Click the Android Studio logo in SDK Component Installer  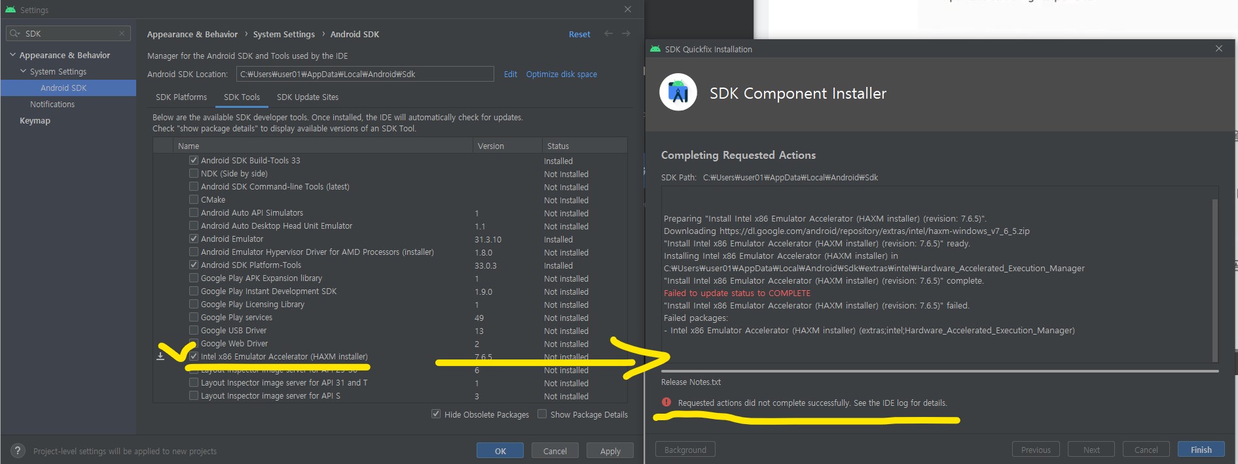pyautogui.click(x=678, y=93)
